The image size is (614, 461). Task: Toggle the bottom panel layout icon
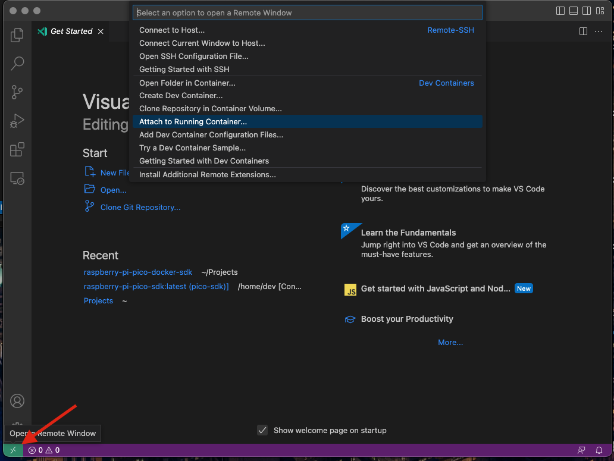coord(574,11)
